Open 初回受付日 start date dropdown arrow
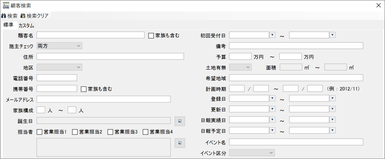Image resolution: width=385 pixels, height=159 pixels. 273,35
